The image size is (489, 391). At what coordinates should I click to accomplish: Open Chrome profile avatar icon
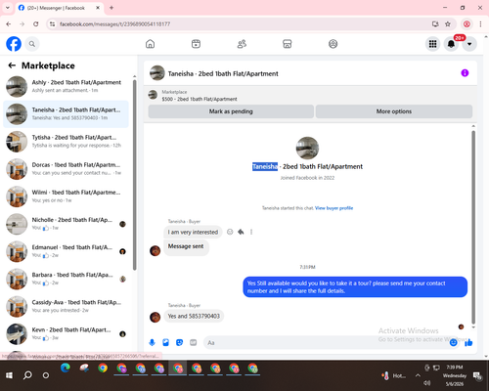pos(467,24)
